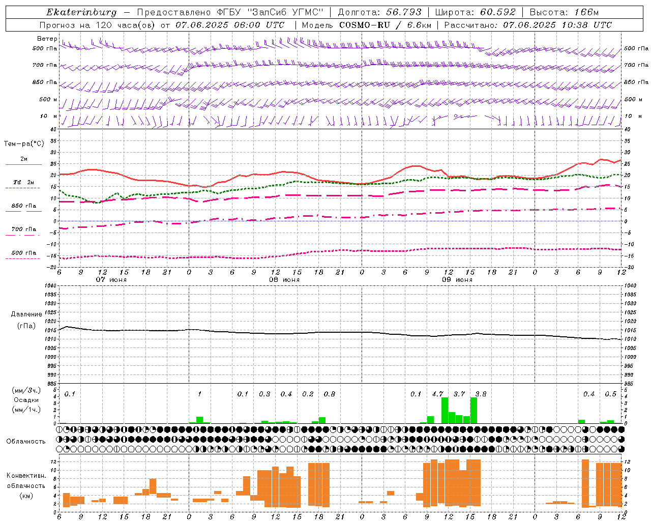
Task: Click the 'Модель COSMO-RU / 6.6км' label
Action: [x=367, y=25]
